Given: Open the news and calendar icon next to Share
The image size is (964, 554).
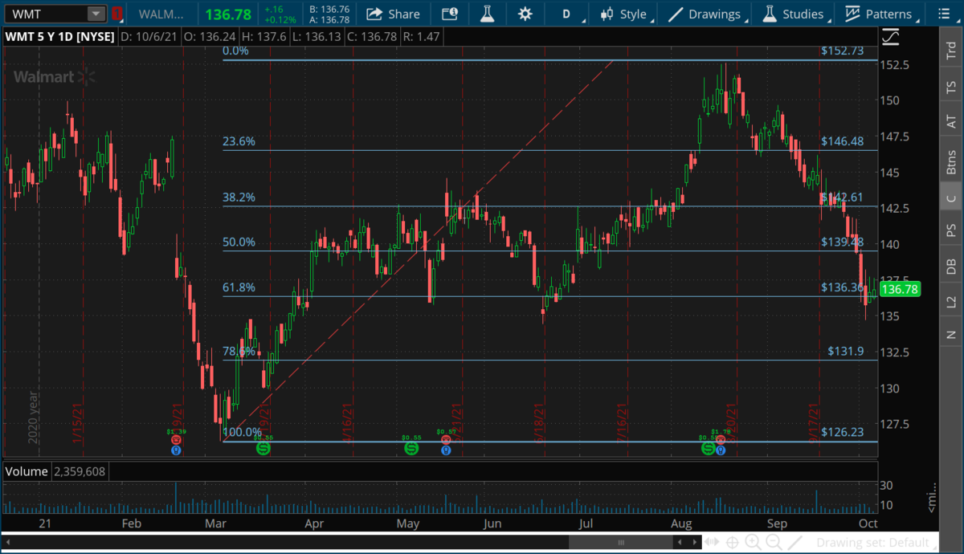Looking at the screenshot, I should click(x=451, y=14).
